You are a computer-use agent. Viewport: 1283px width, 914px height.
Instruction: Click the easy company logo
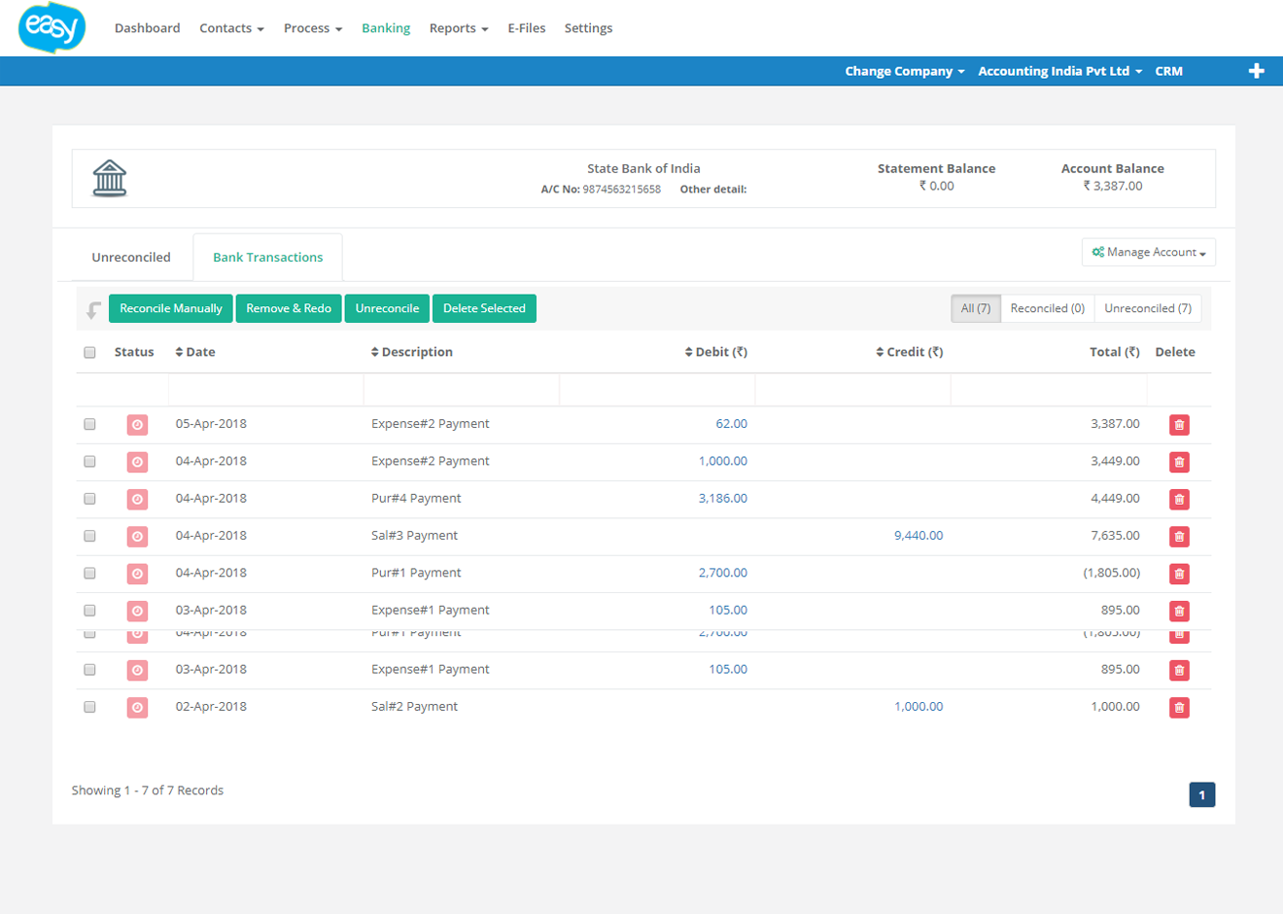pos(52,27)
